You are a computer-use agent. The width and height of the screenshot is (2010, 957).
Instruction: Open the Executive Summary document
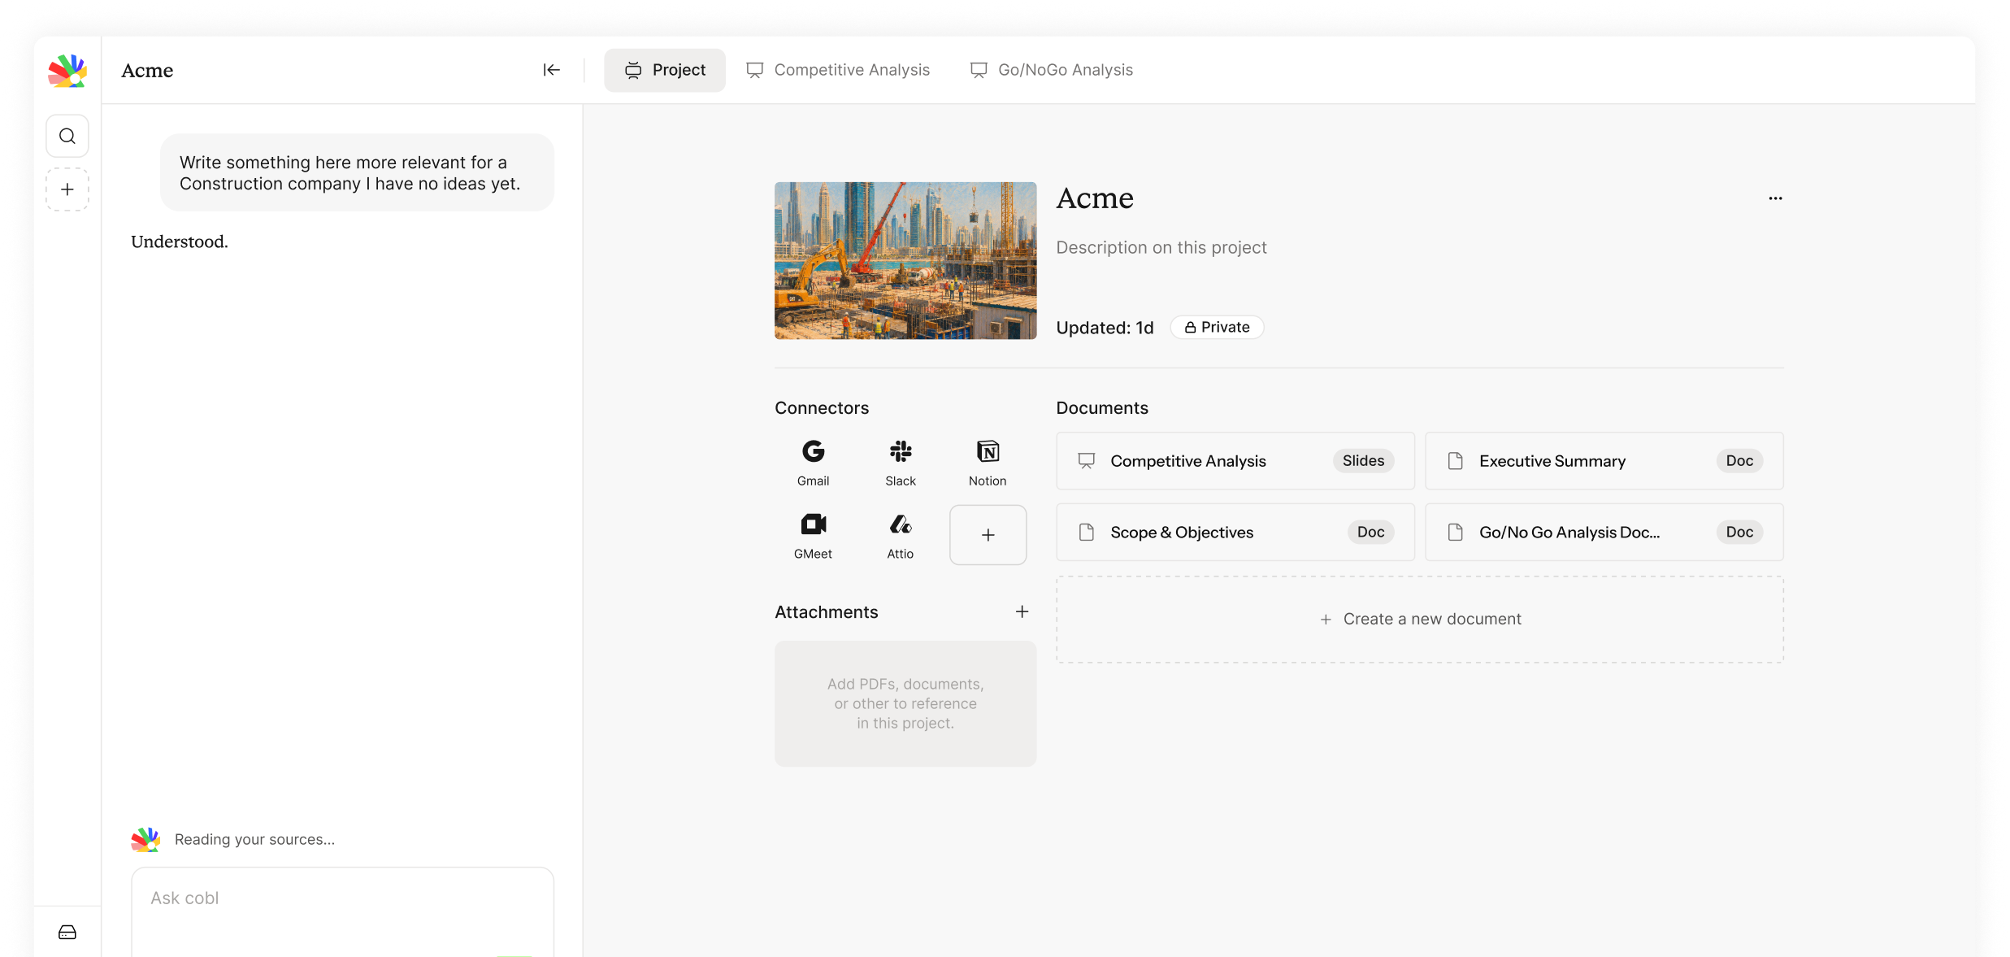point(1604,461)
